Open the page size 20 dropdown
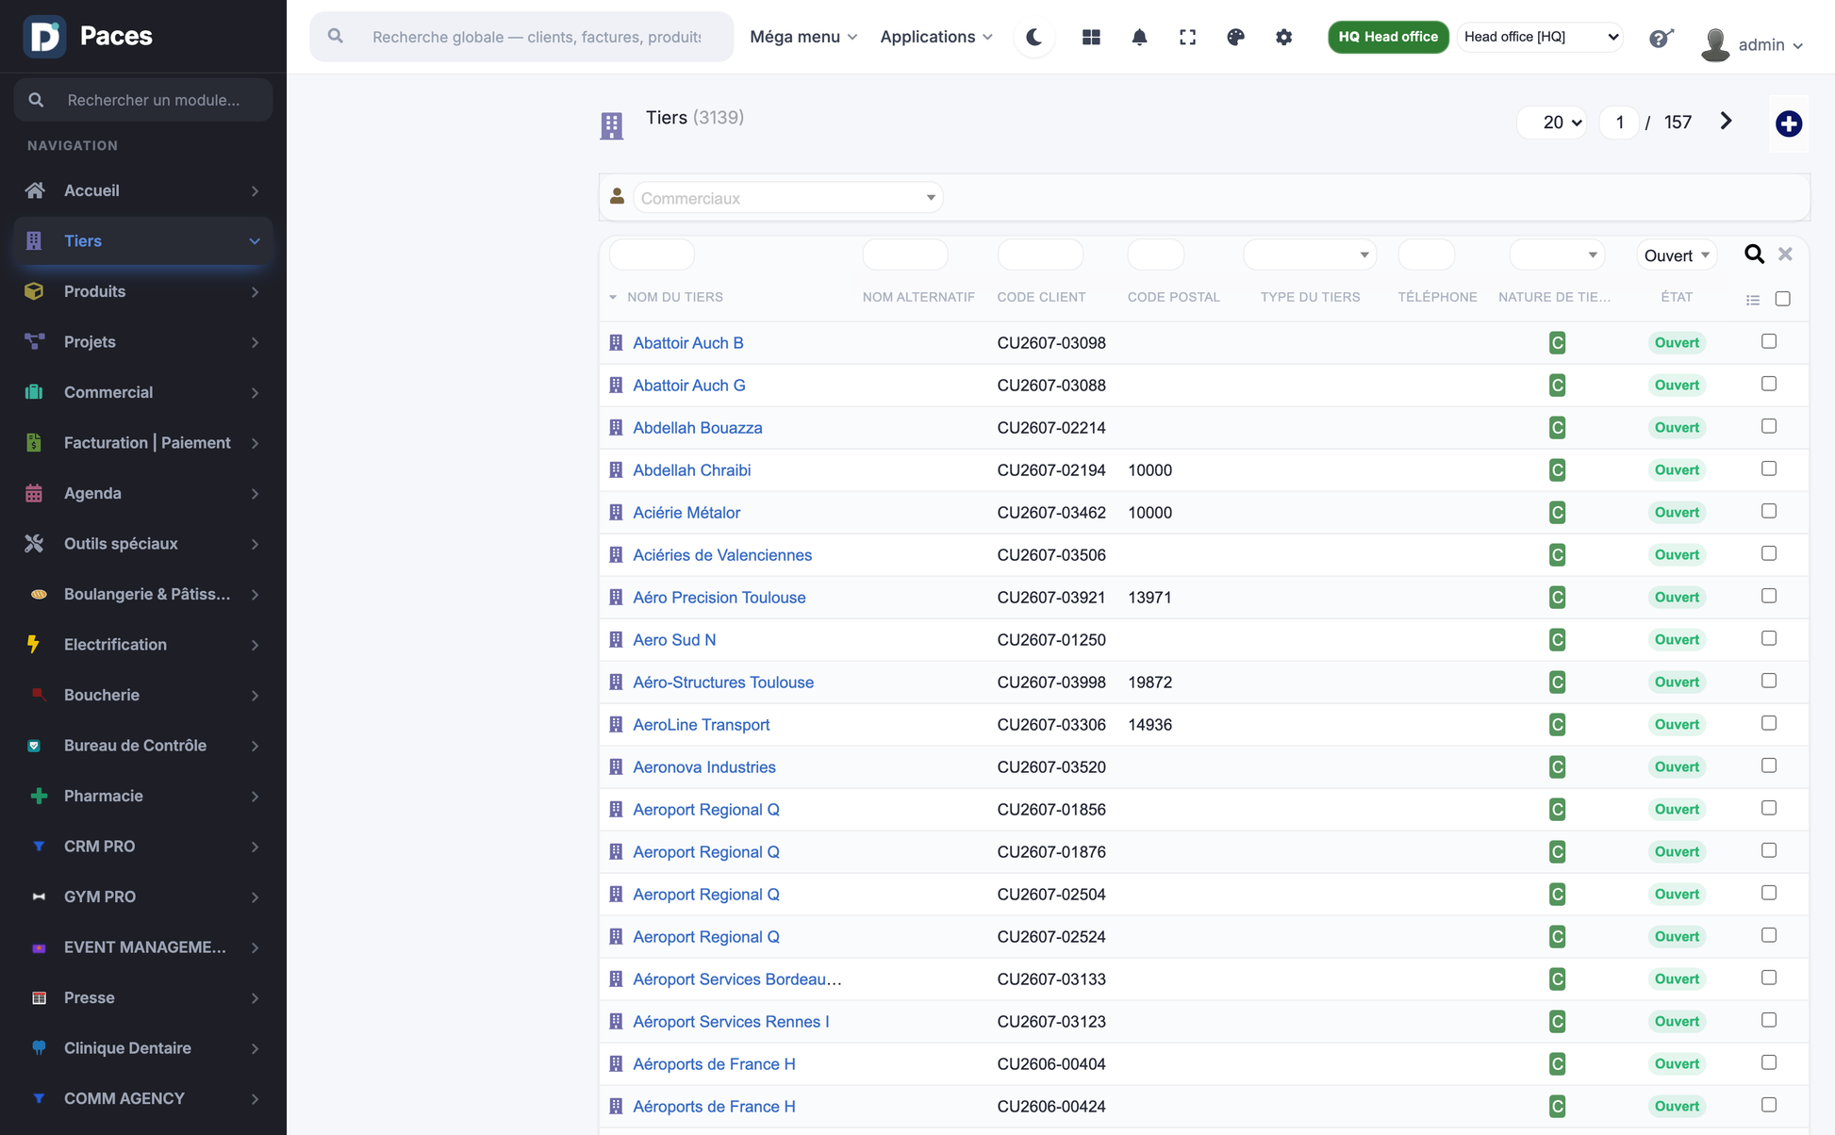1835x1135 pixels. click(1551, 123)
